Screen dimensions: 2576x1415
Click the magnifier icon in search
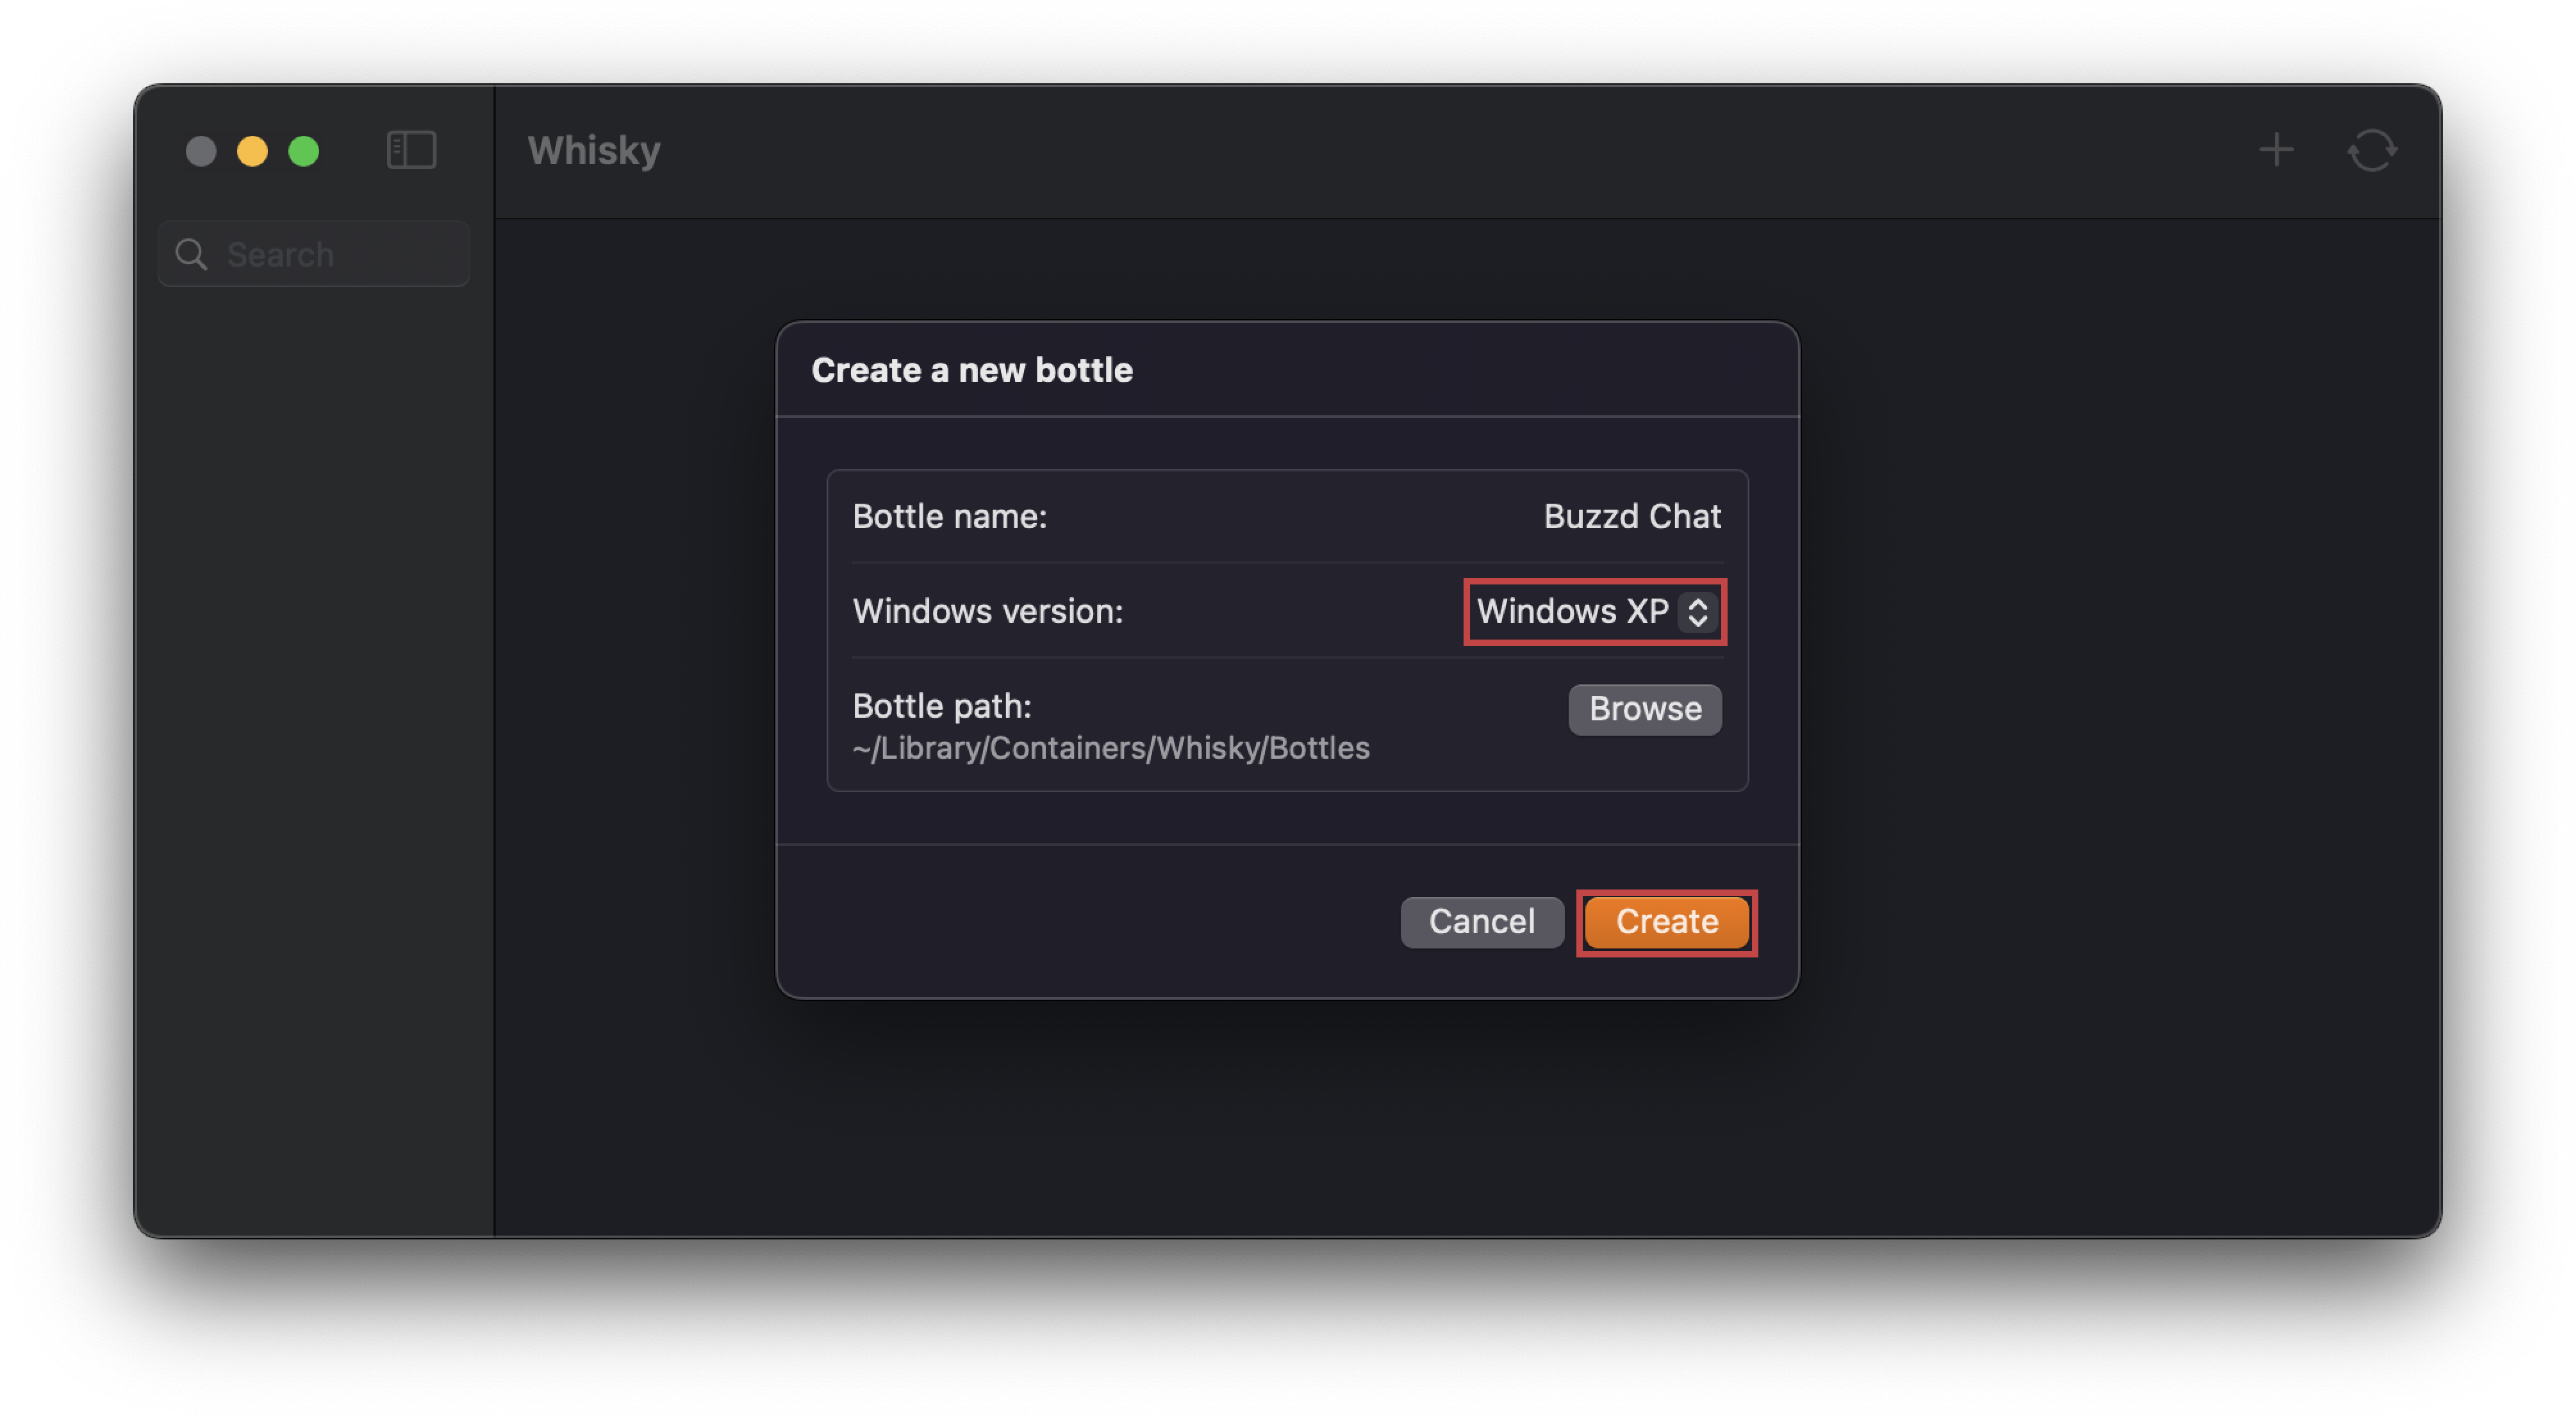point(191,254)
